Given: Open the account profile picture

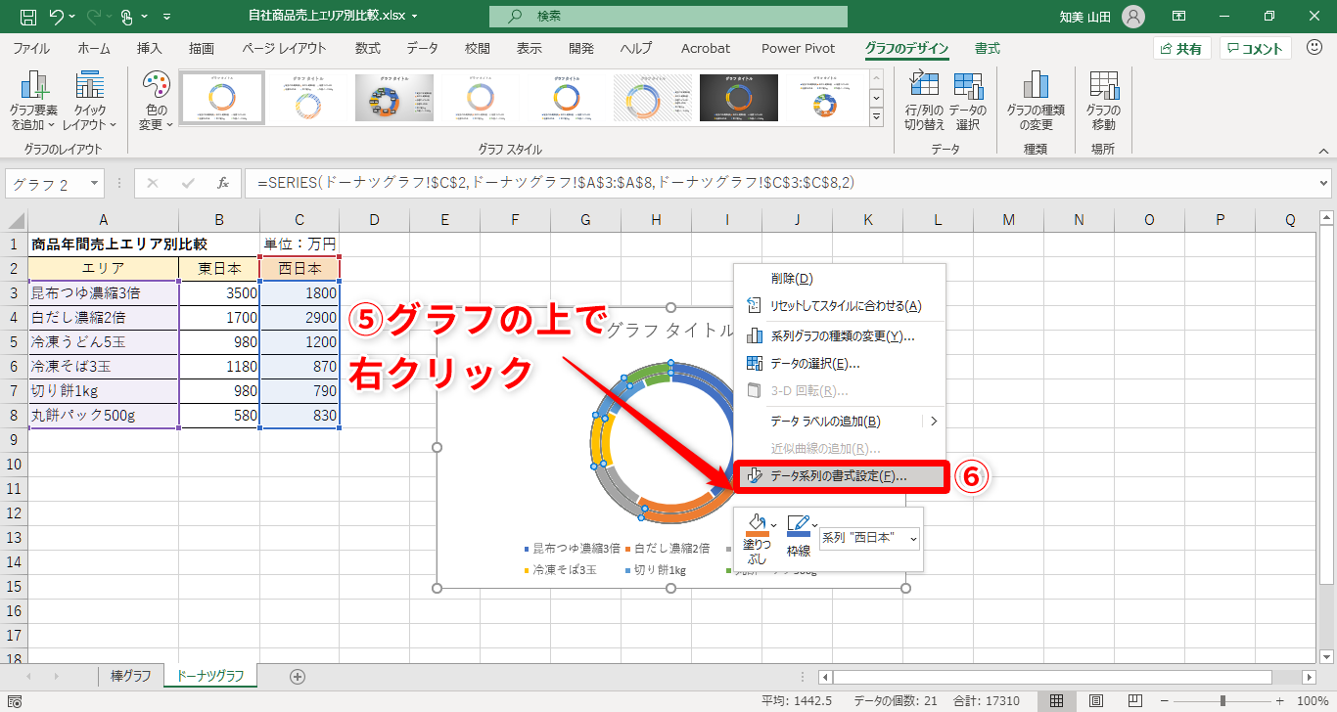Looking at the screenshot, I should pyautogui.click(x=1133, y=16).
